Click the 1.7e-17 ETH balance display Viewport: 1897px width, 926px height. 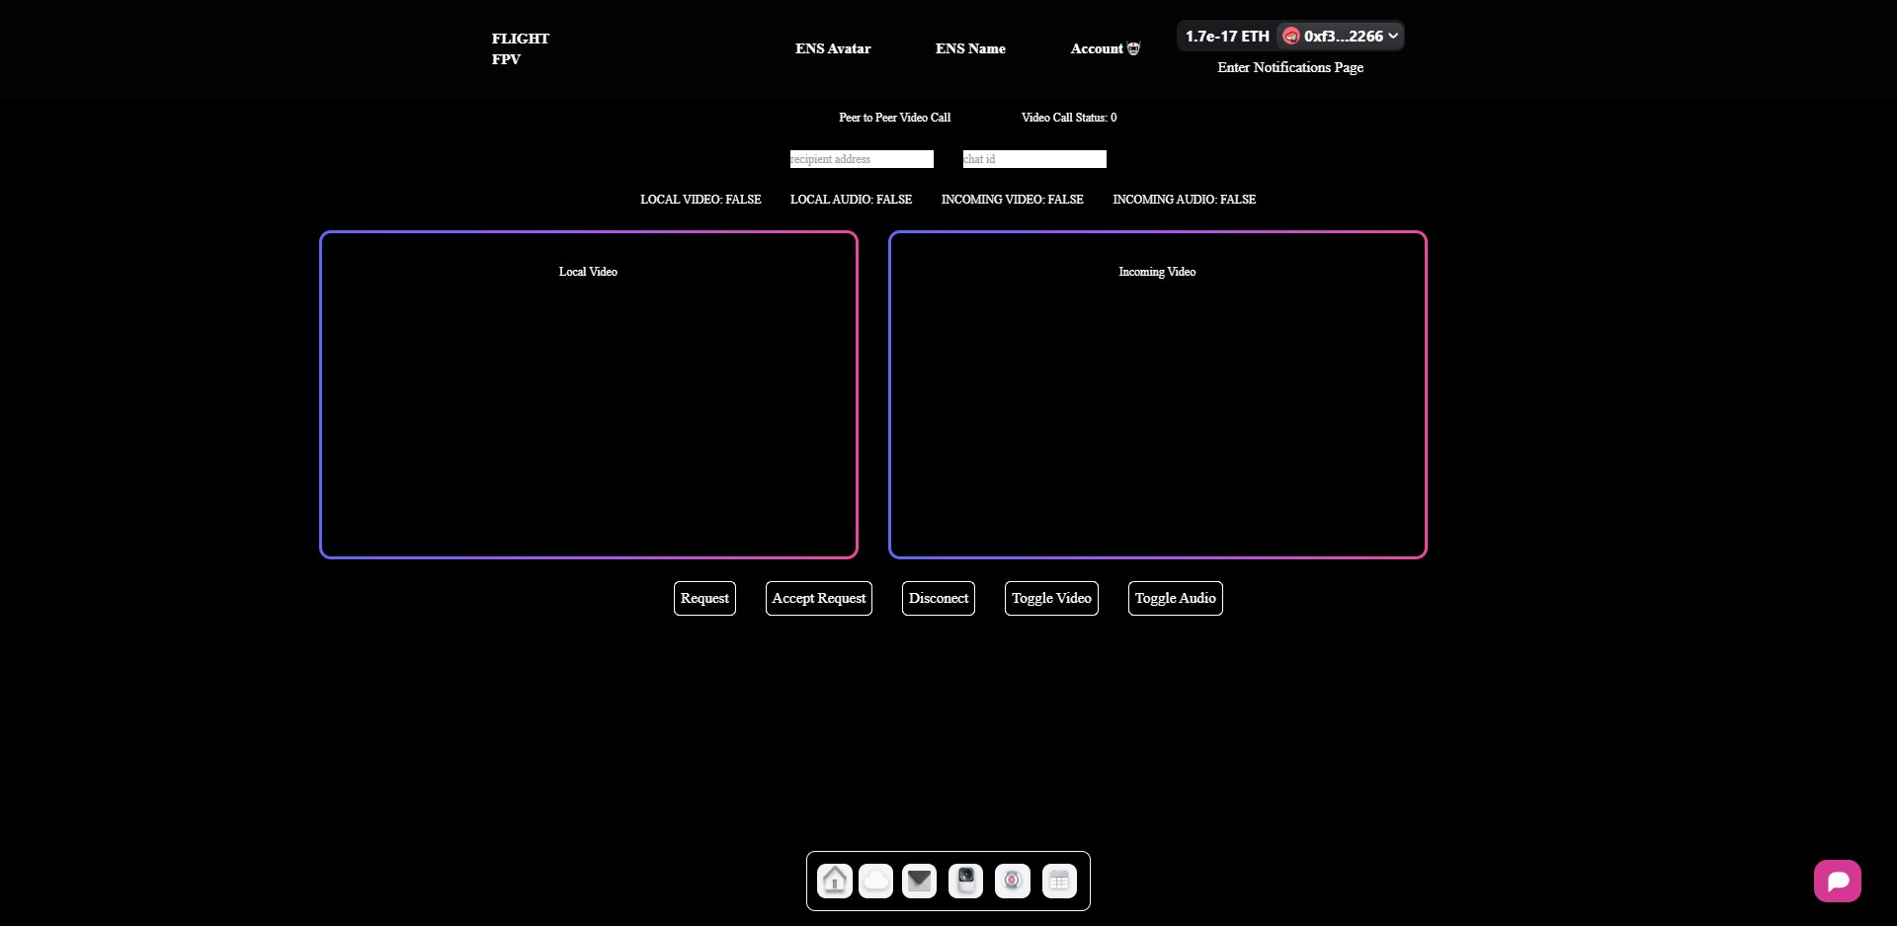click(x=1225, y=36)
